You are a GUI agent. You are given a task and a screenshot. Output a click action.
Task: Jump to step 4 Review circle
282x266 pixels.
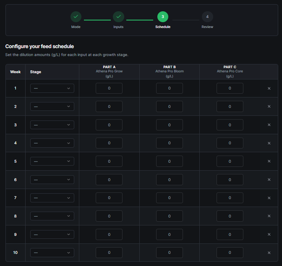pos(207,17)
